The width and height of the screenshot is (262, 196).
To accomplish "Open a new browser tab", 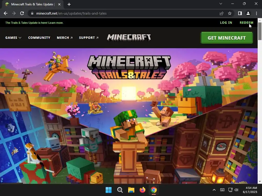I will point(69,4).
